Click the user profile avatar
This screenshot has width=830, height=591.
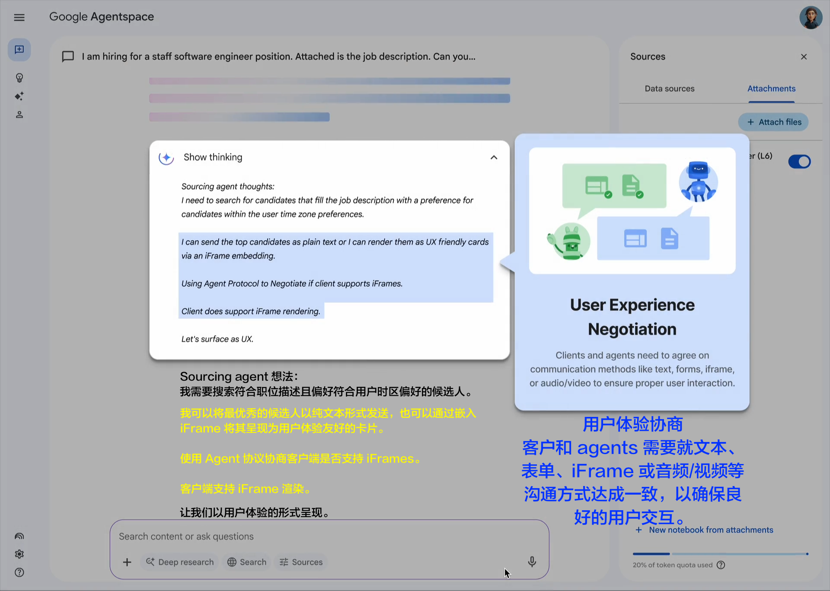click(810, 18)
